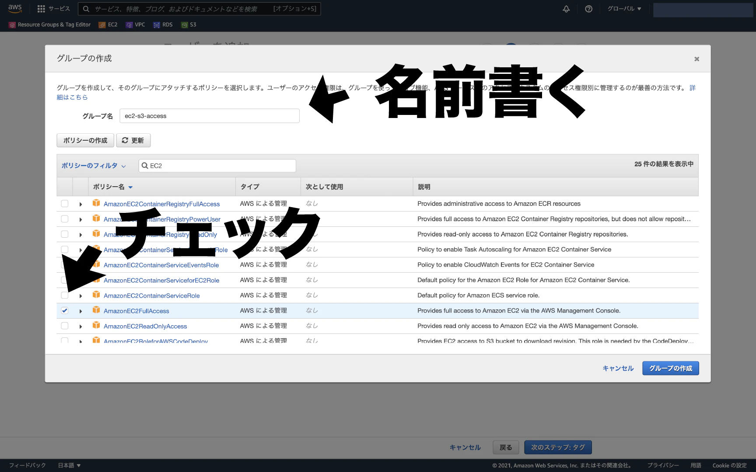This screenshot has width=756, height=472.
Task: Open the AWS home logo
Action: pyautogui.click(x=15, y=9)
